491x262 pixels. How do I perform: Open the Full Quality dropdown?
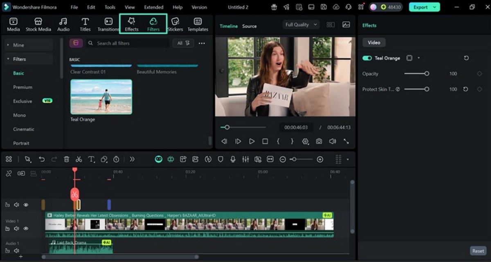tap(301, 25)
